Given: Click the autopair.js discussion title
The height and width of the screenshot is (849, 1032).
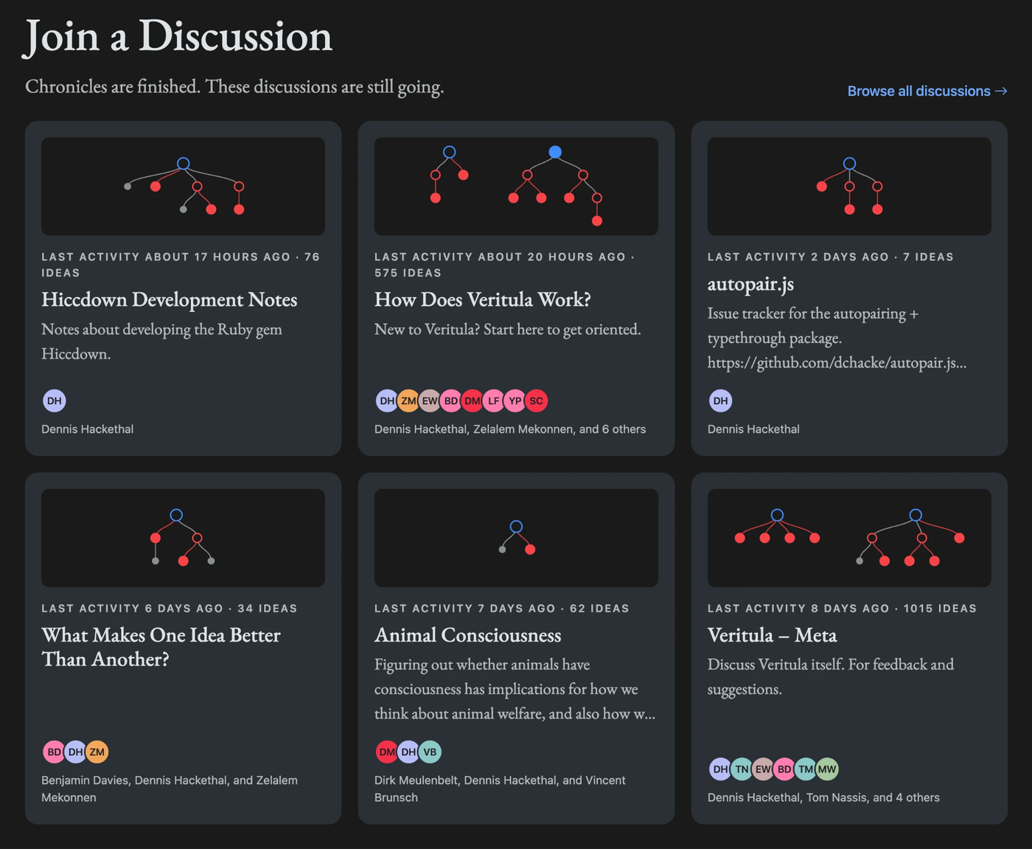Looking at the screenshot, I should click(750, 284).
